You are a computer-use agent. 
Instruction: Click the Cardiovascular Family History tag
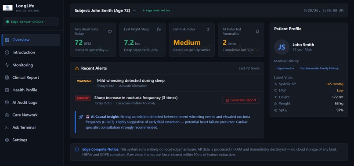tap(319, 68)
